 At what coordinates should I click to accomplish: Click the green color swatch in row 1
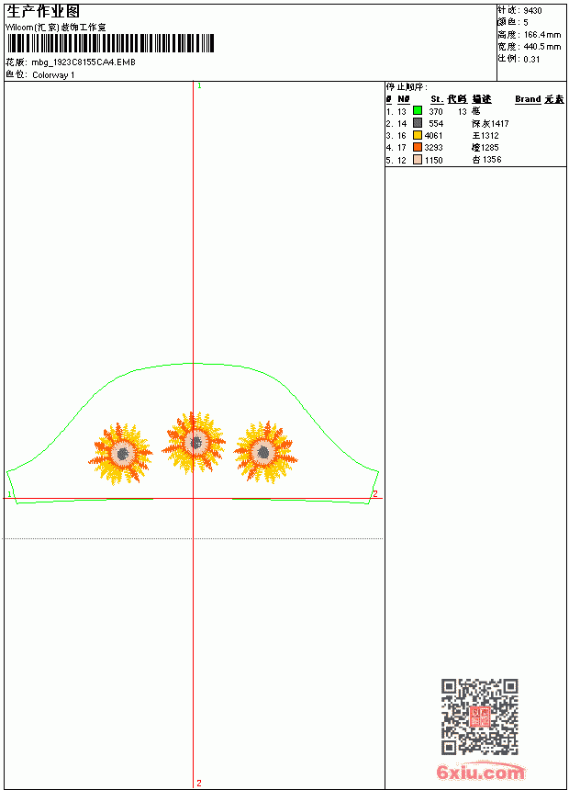click(x=418, y=110)
